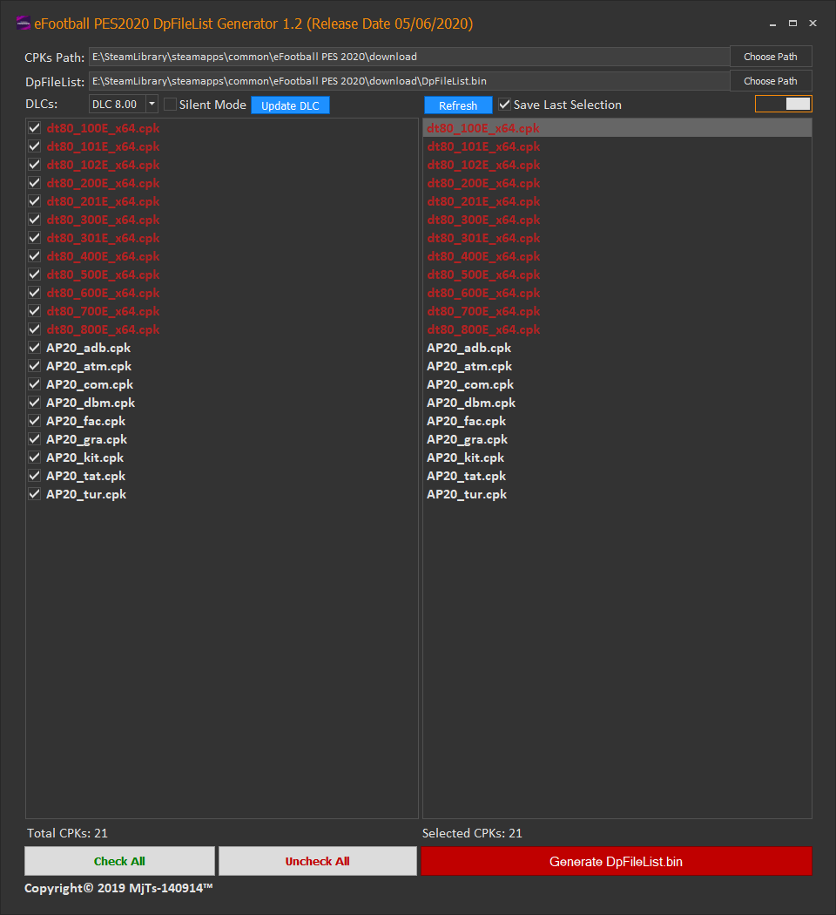836x915 pixels.
Task: Click Uncheck All button
Action: point(318,861)
